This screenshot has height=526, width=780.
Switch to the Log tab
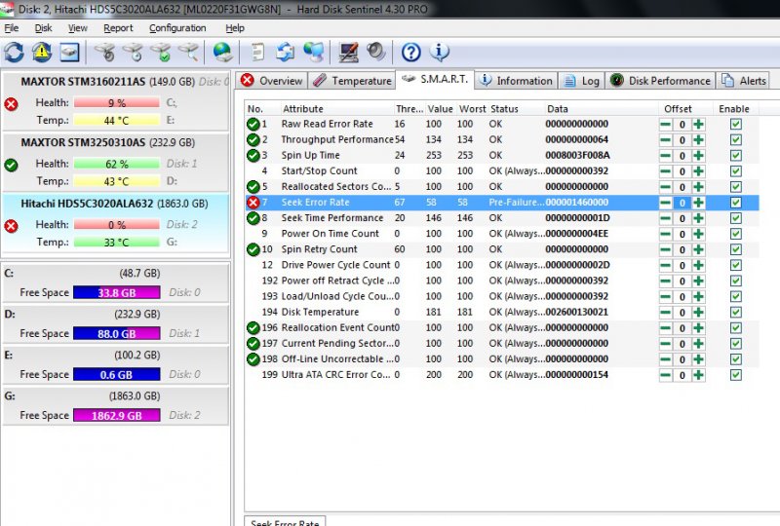coord(582,81)
